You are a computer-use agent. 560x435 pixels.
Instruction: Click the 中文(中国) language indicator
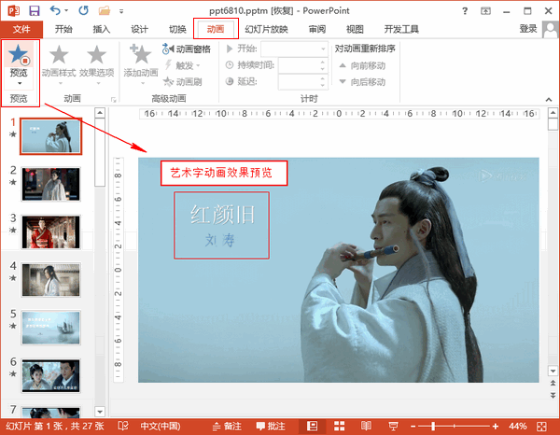point(161,427)
